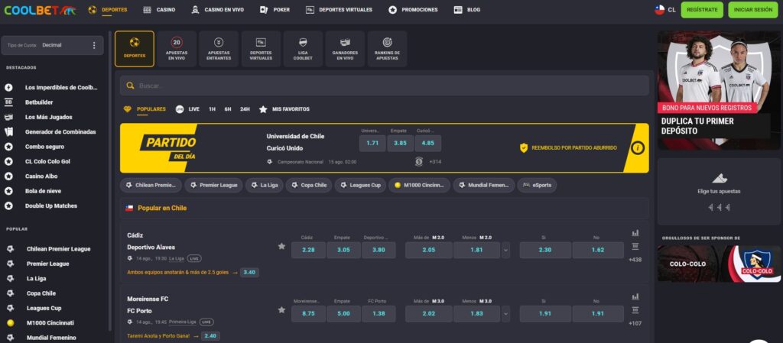
Task: Click the search magnifier icon
Action: tap(130, 86)
